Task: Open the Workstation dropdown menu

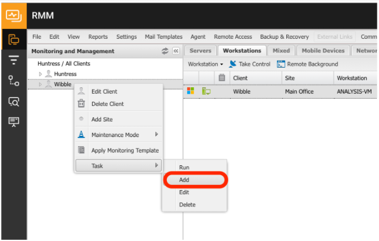Action: [206, 64]
